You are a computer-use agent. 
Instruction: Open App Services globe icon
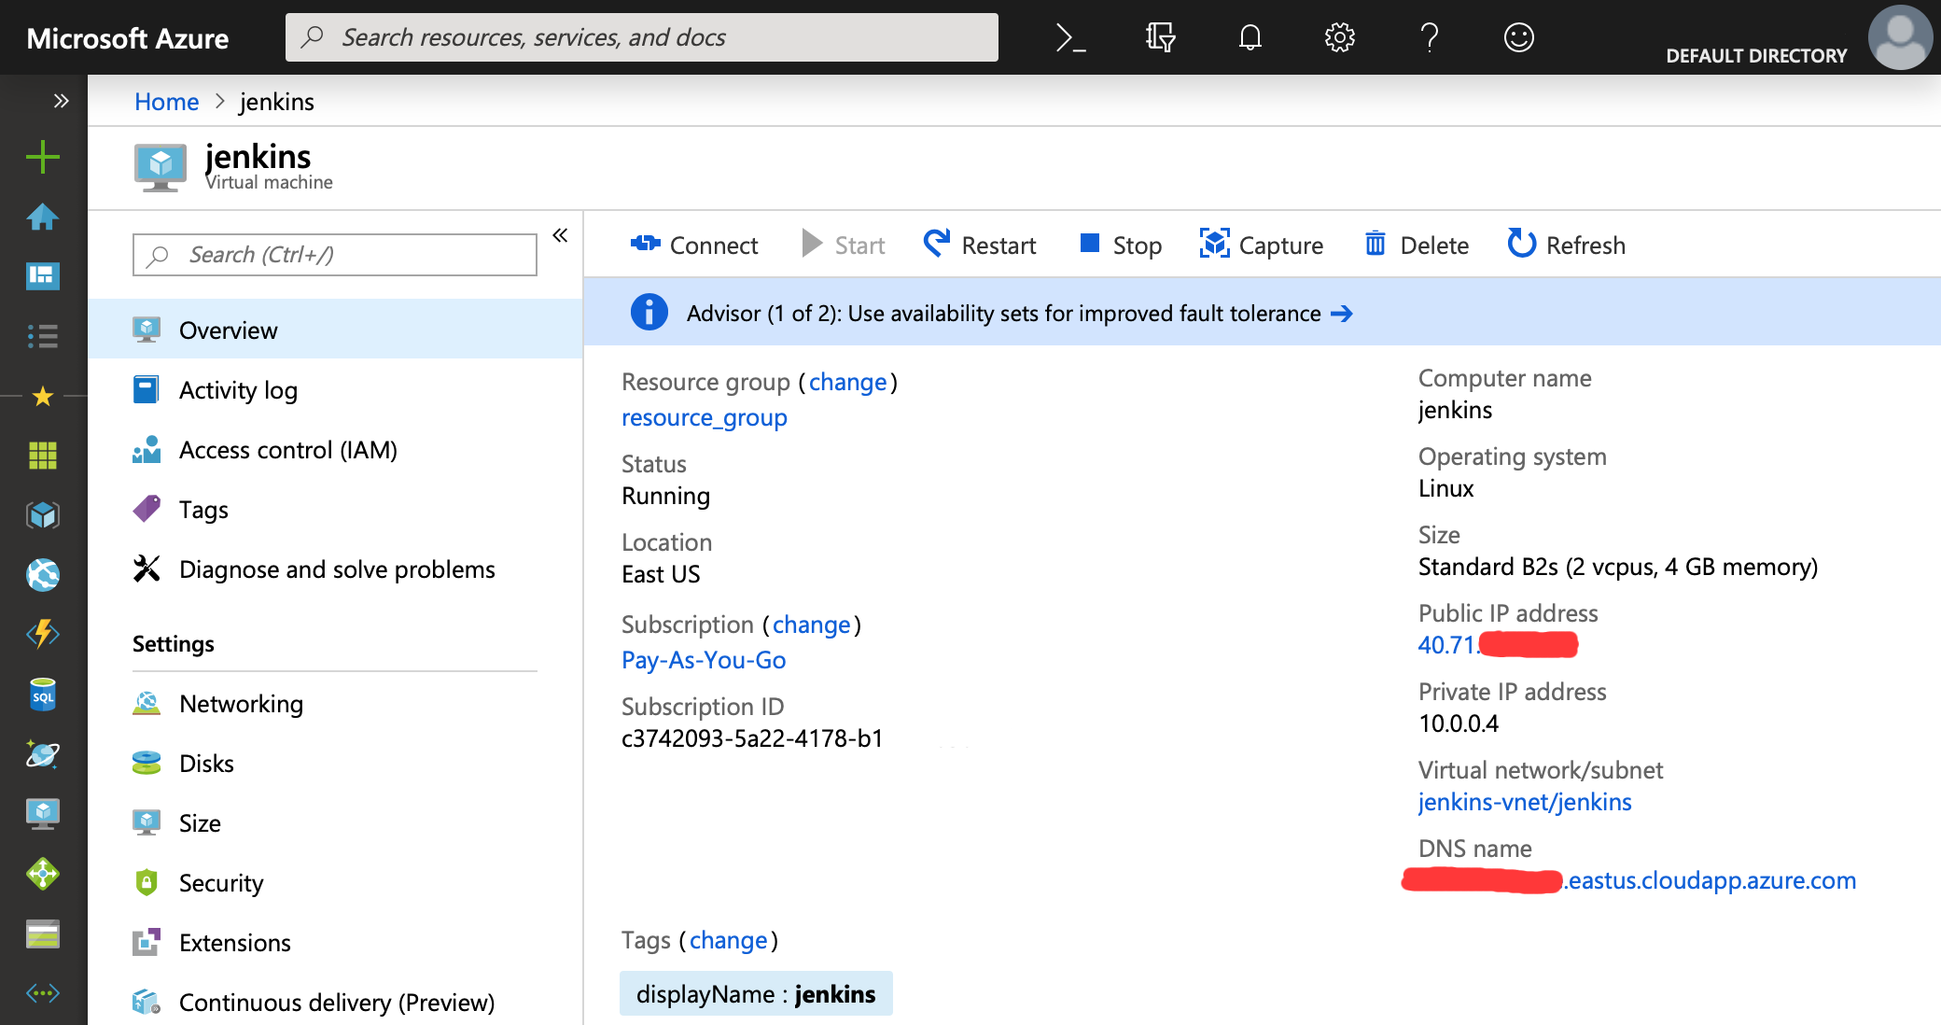43,575
